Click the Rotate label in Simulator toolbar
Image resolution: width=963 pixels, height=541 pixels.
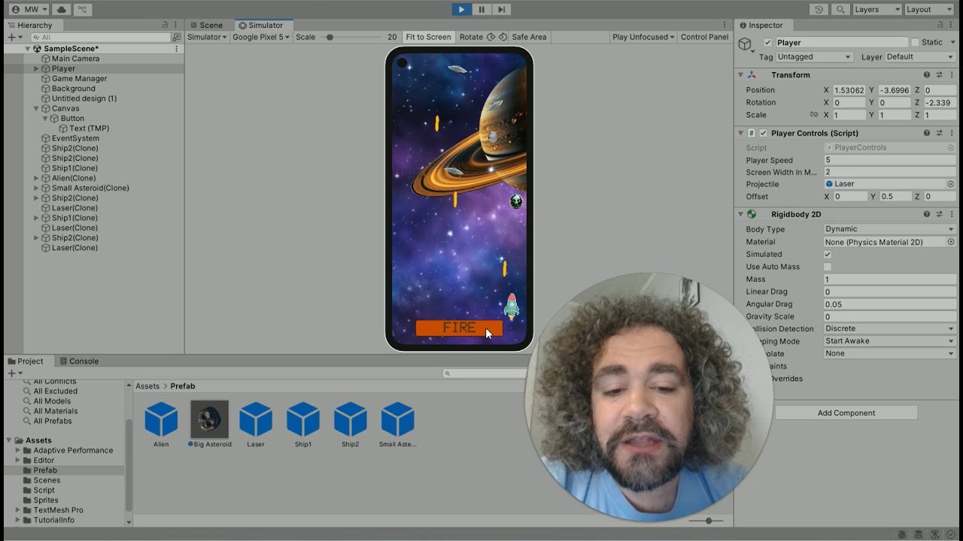click(471, 37)
